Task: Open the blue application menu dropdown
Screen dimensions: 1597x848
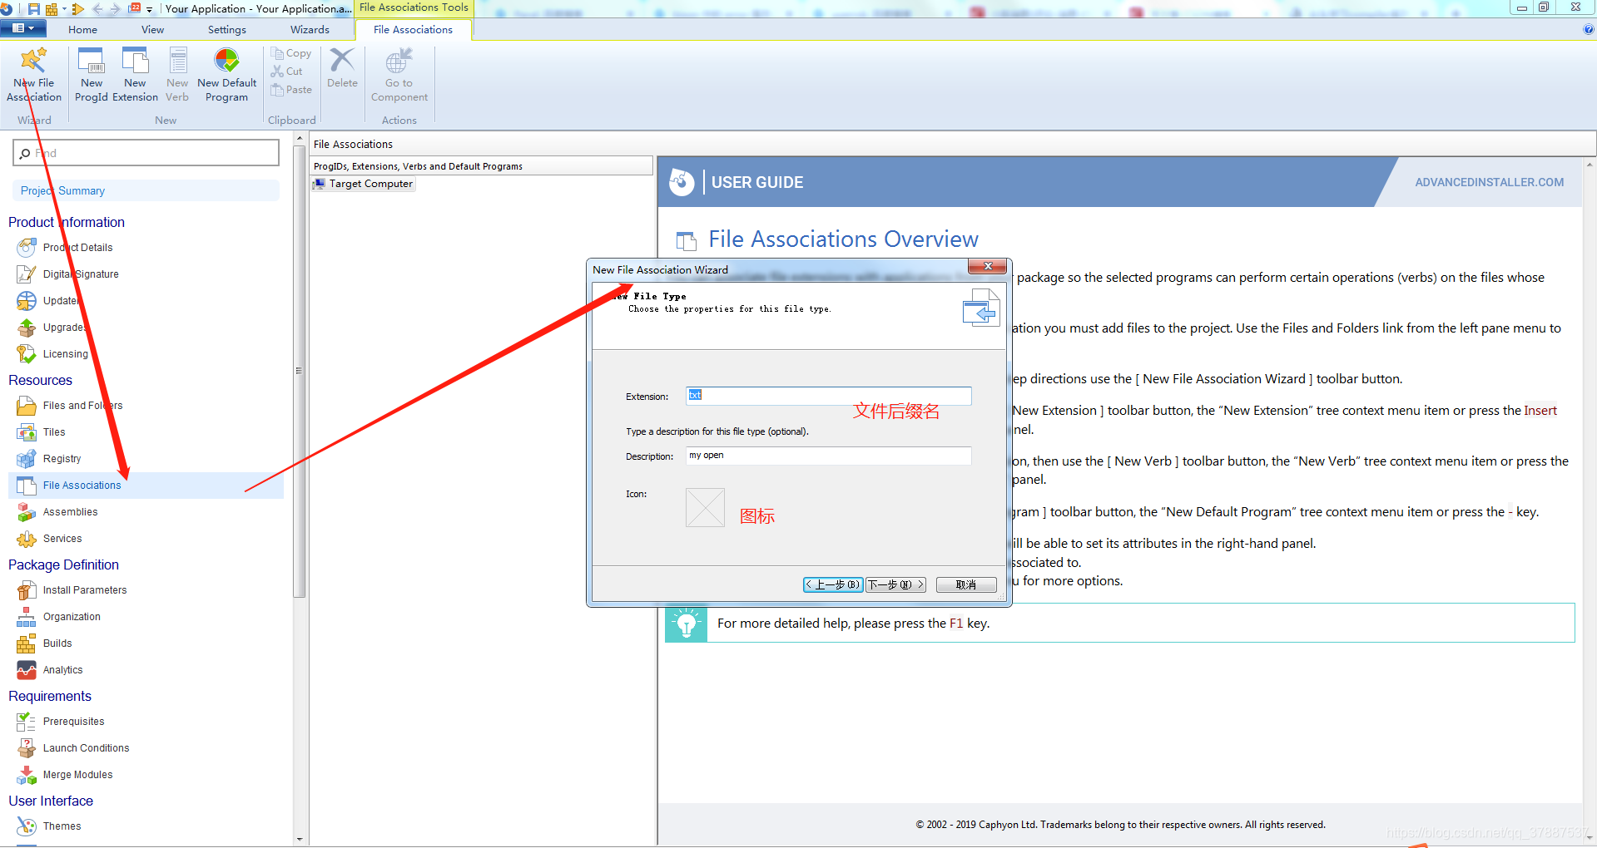Action: tap(23, 27)
